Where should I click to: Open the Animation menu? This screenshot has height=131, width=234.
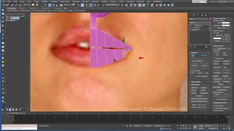click(54, 1)
